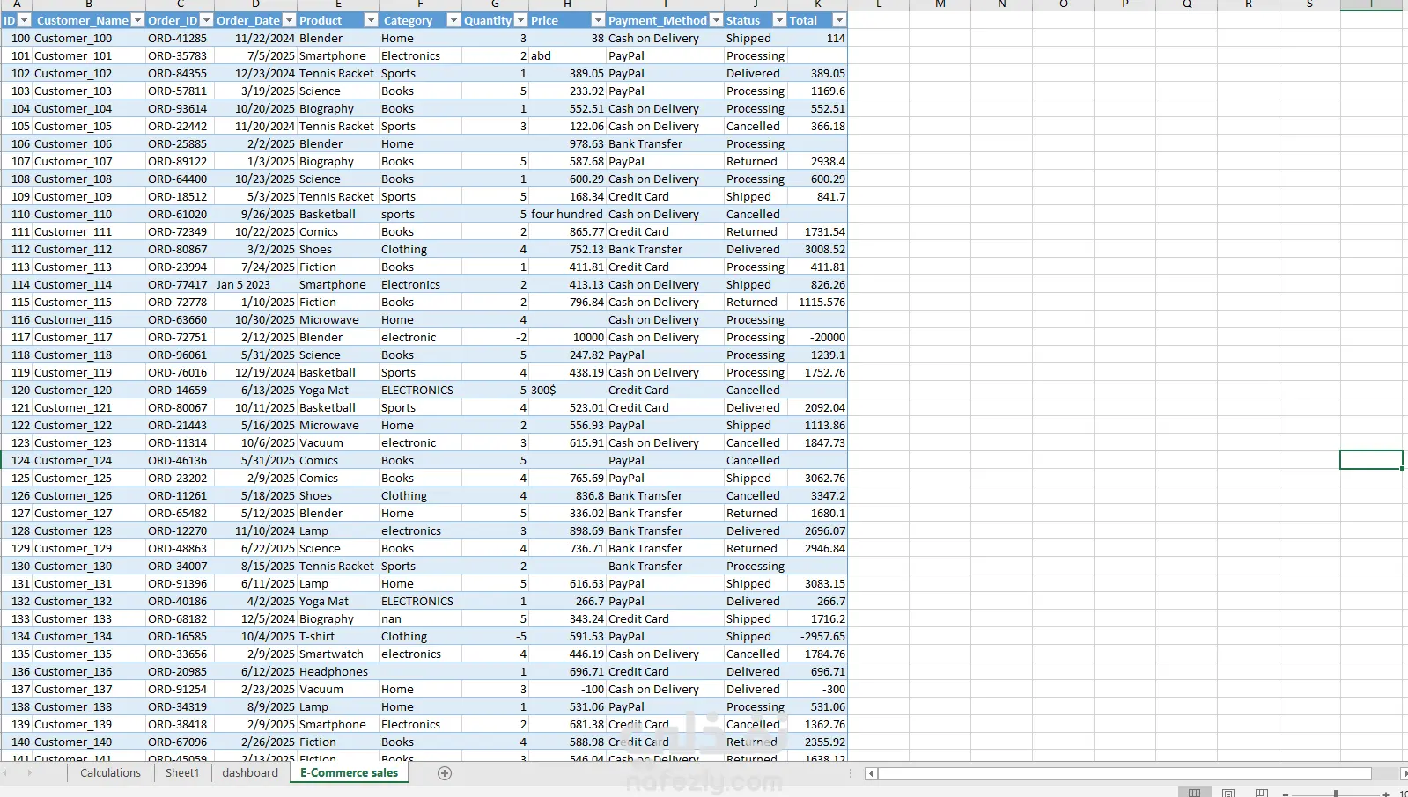
Task: Switch to Normal view in status bar
Action: 1194,793
